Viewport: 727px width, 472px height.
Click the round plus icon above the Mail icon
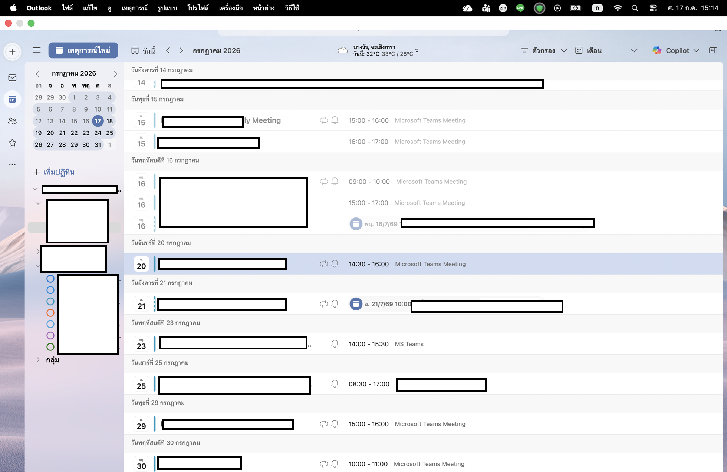12,52
